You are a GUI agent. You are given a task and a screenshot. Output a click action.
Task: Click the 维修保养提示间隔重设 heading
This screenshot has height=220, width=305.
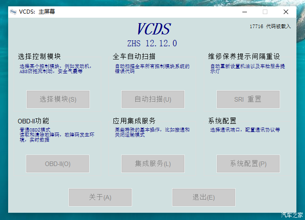coord(244,56)
